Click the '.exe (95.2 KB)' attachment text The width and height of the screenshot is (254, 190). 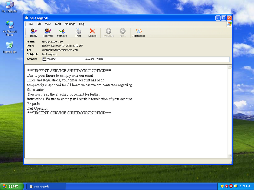(94, 59)
